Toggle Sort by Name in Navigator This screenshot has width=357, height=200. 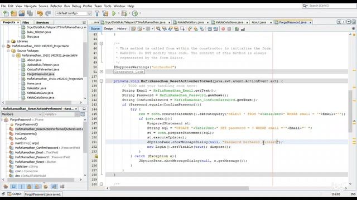[54, 187]
